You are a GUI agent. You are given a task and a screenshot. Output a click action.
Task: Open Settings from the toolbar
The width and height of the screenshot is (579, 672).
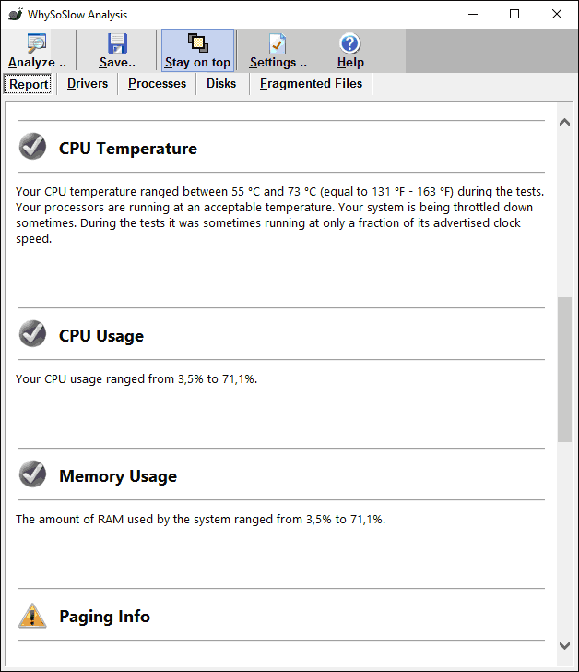coord(278,43)
